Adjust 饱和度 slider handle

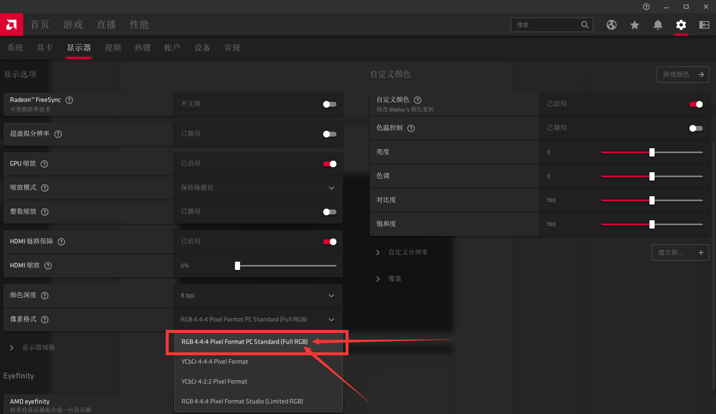tap(652, 224)
